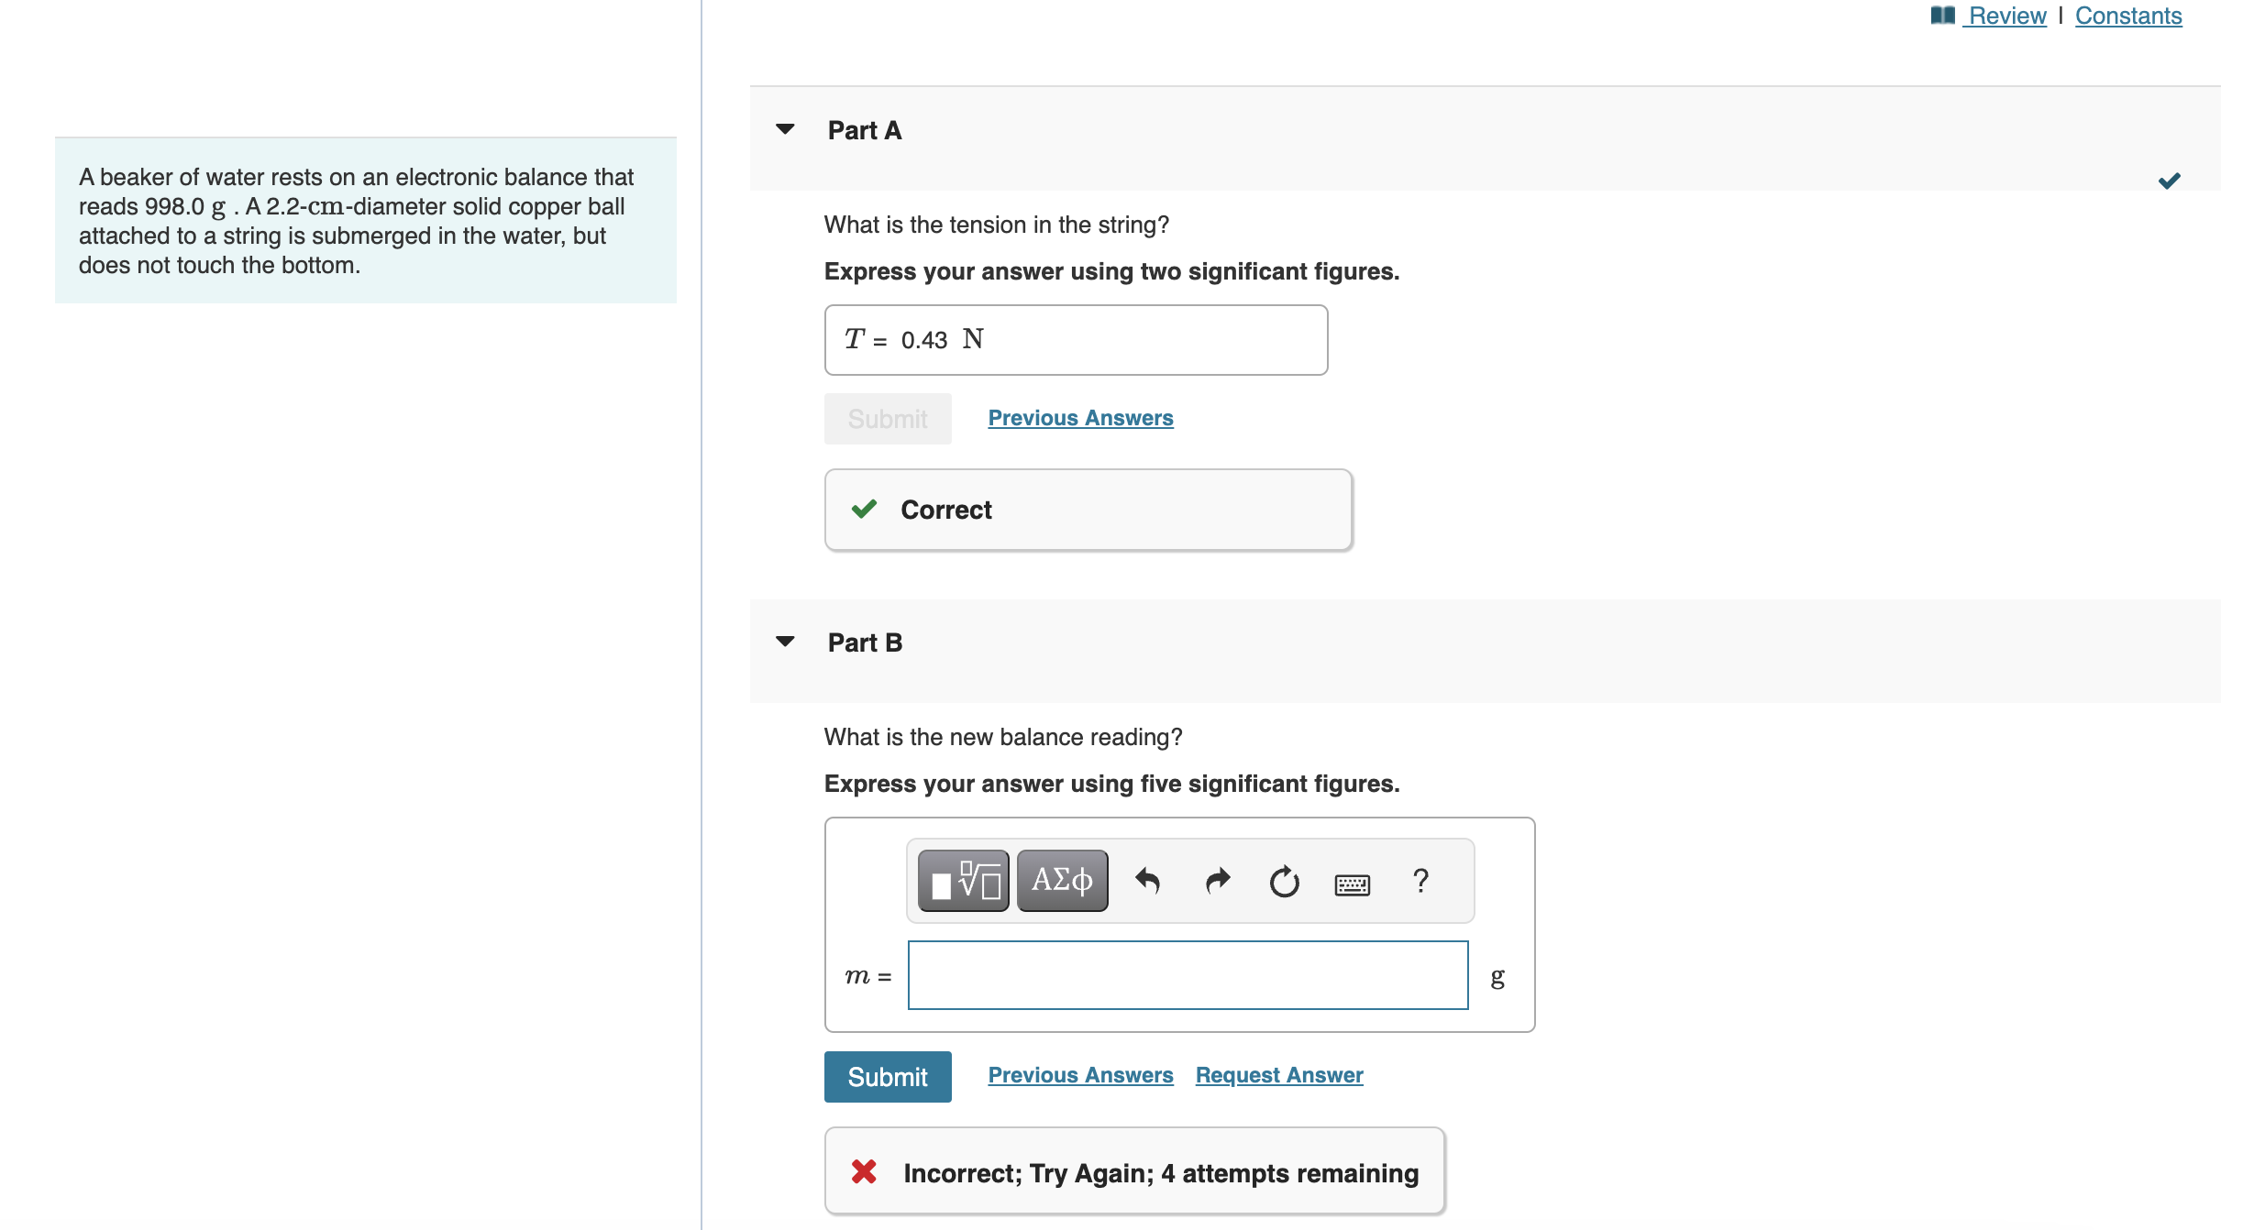The image size is (2243, 1230).
Task: Click Request Answer link
Action: click(x=1279, y=1075)
